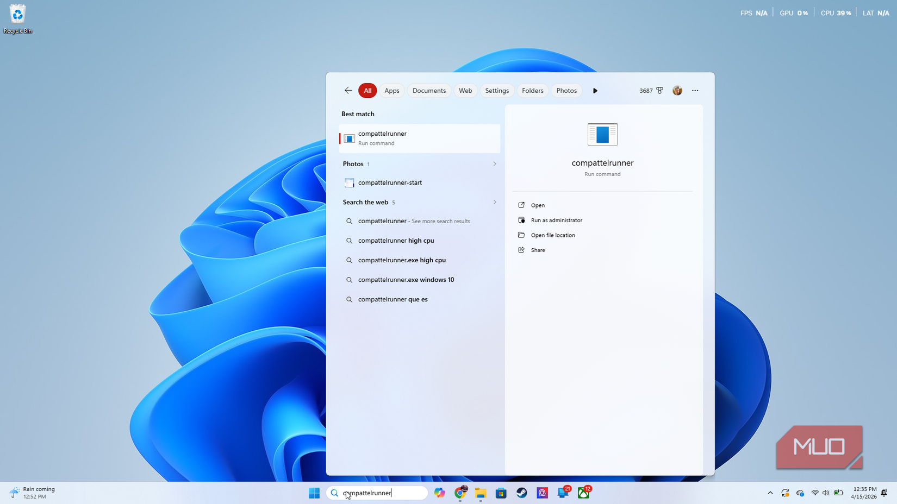Open the Windows Start button
897x504 pixels.
coord(314,493)
